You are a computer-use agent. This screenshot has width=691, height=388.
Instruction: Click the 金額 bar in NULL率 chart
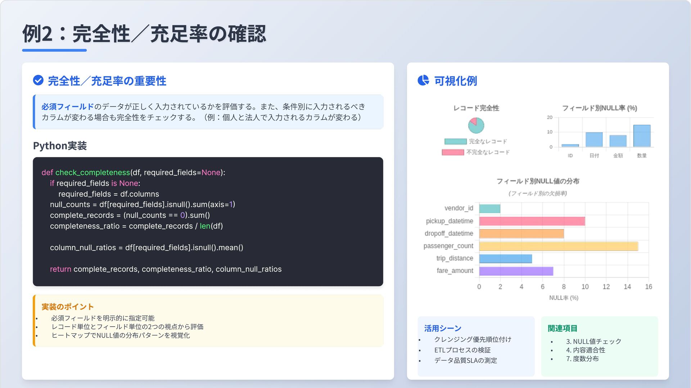[x=618, y=141]
